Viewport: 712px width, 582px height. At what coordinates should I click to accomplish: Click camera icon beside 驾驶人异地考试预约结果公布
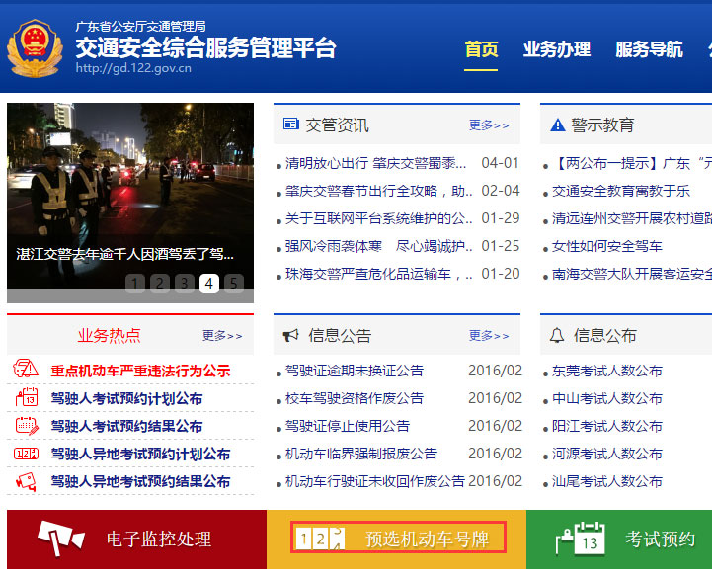point(26,481)
